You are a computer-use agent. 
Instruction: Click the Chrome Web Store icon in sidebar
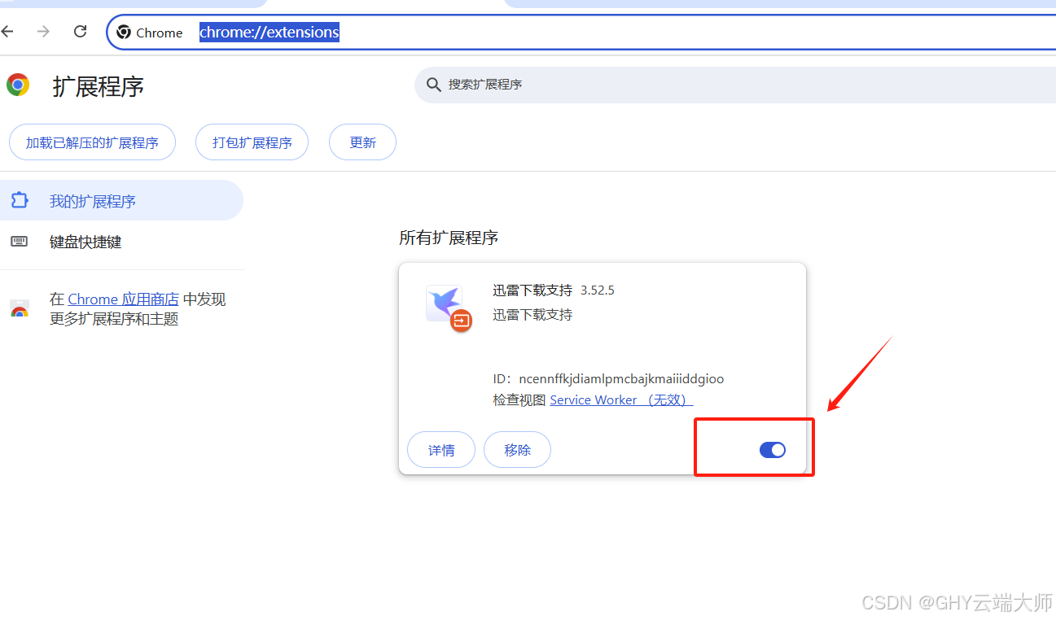coord(20,309)
